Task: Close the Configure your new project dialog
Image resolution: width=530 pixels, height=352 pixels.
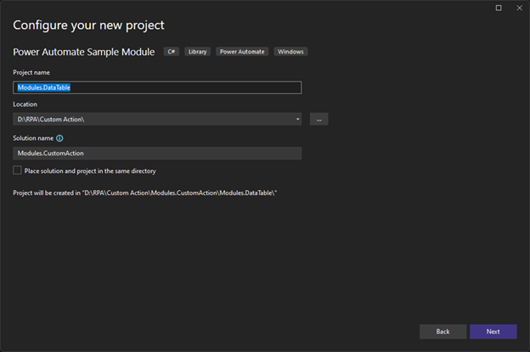Action: click(x=518, y=8)
